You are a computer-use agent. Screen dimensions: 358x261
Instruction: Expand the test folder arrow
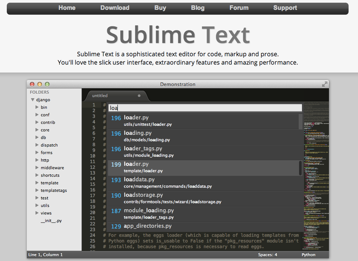click(x=37, y=198)
